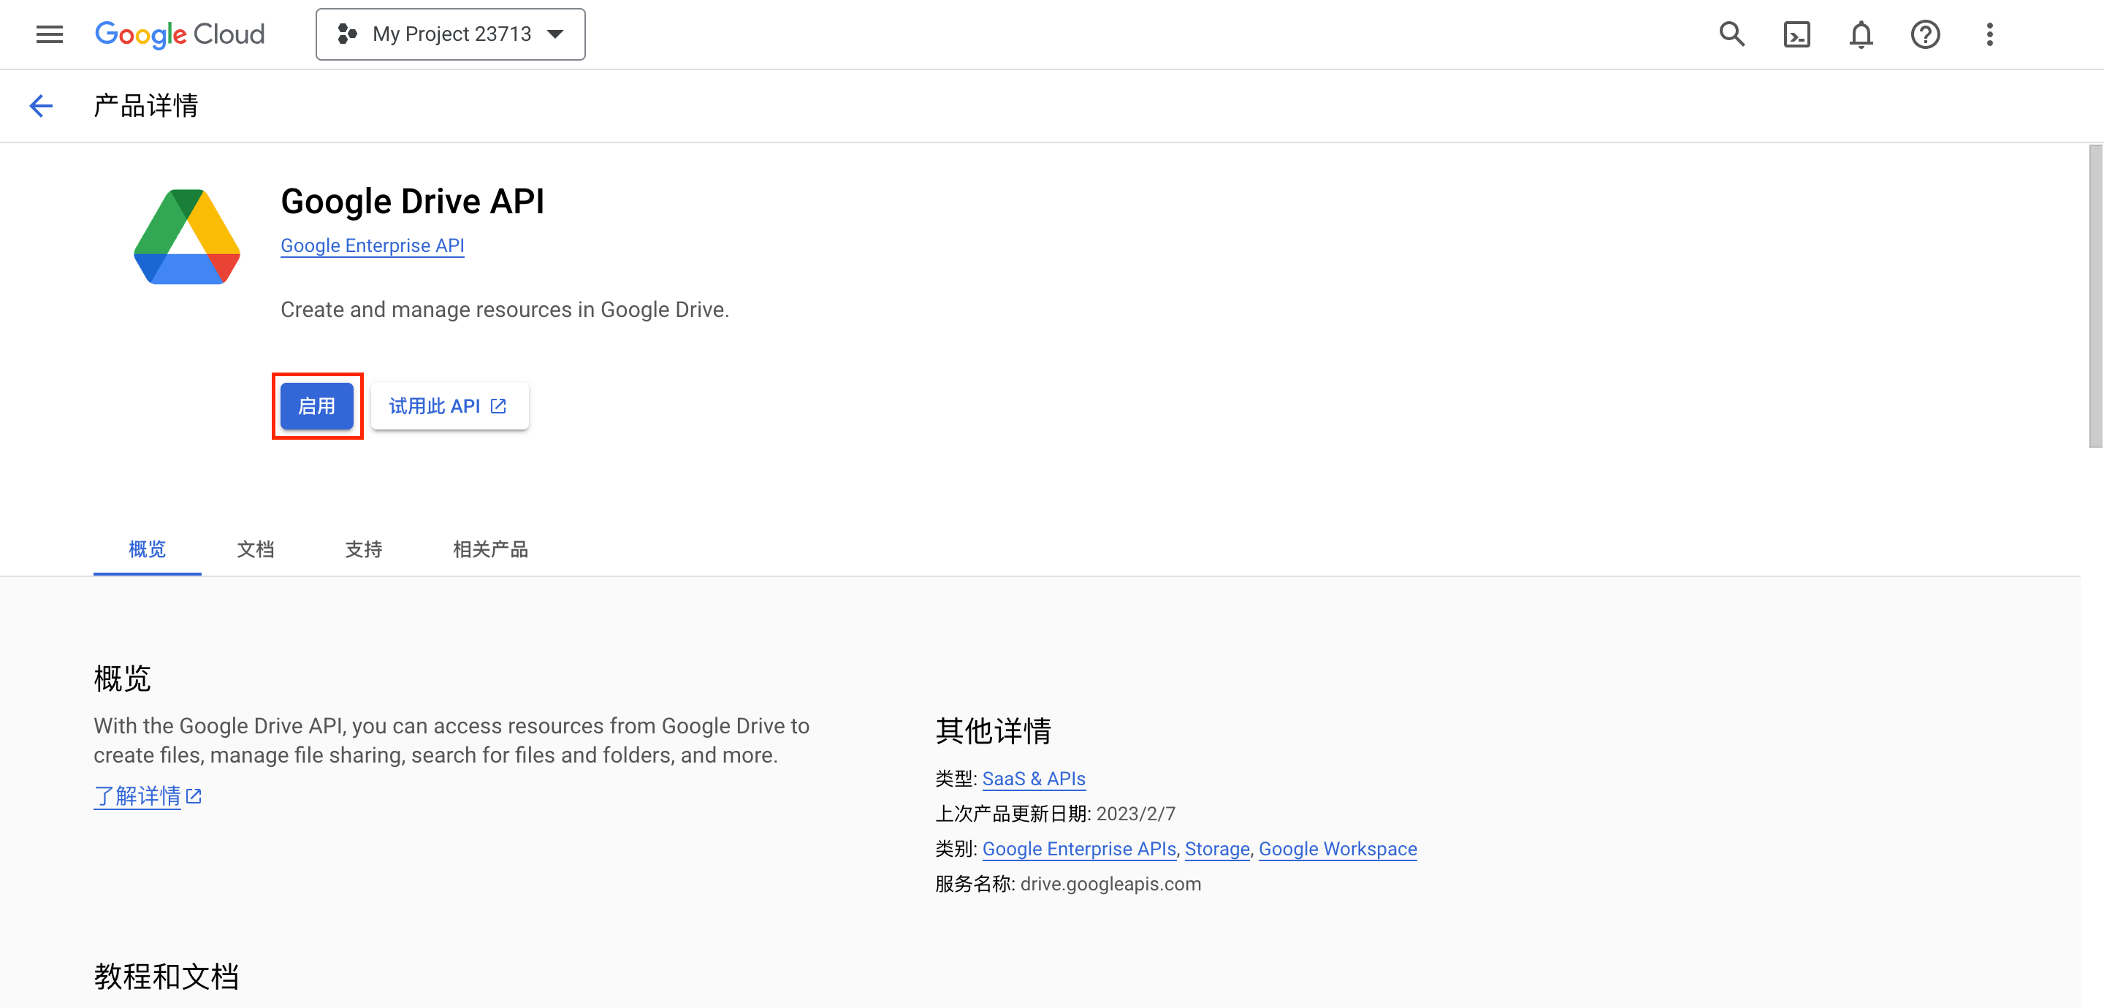
Task: Select the 概览 tab
Action: coord(147,549)
